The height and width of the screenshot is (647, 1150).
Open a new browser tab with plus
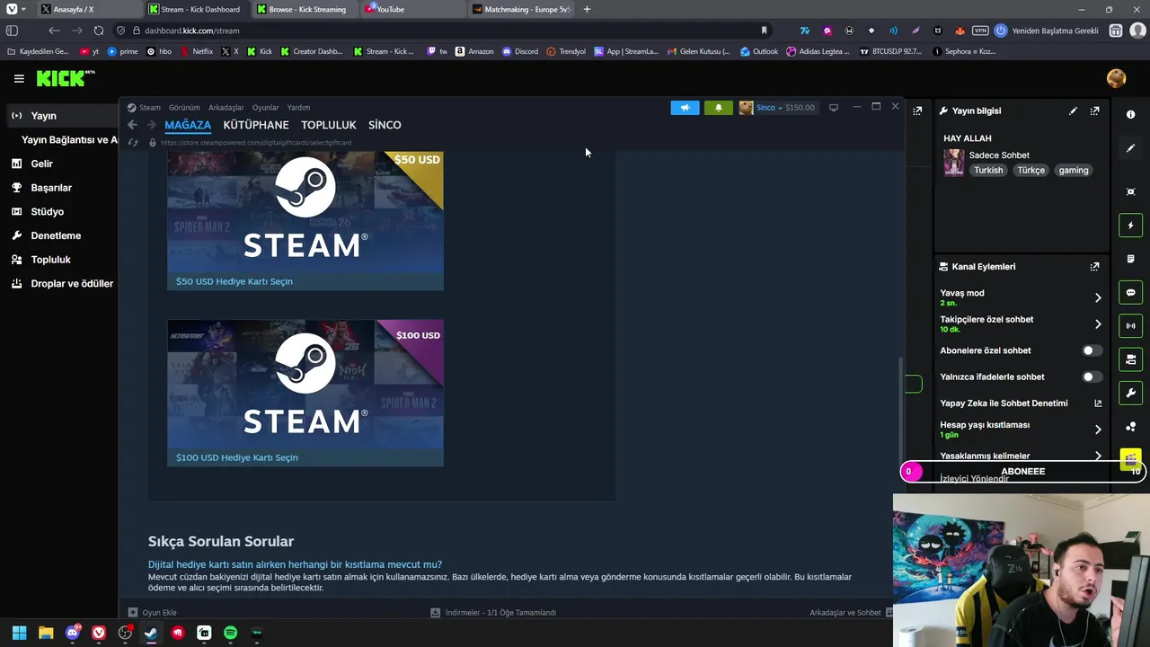pyautogui.click(x=587, y=9)
